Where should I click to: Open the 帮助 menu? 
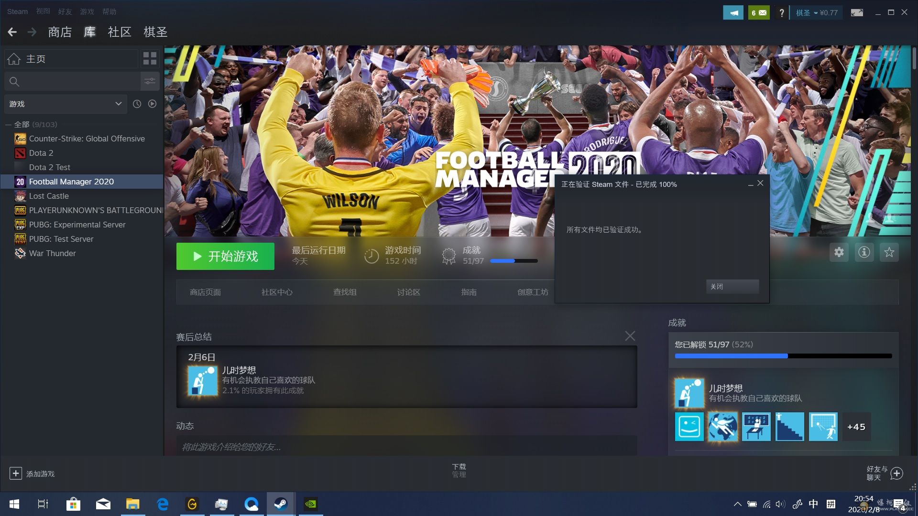click(109, 11)
